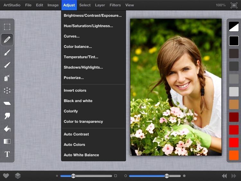Open favorites with the heart icon
Screen dimensions: 241x181
click(x=6, y=176)
